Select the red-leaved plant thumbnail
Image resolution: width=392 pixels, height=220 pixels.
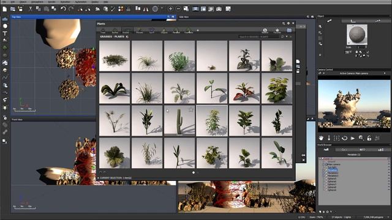(x=244, y=88)
